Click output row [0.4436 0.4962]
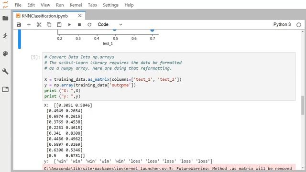The width and height of the screenshot is (306, 172). click(x=65, y=139)
